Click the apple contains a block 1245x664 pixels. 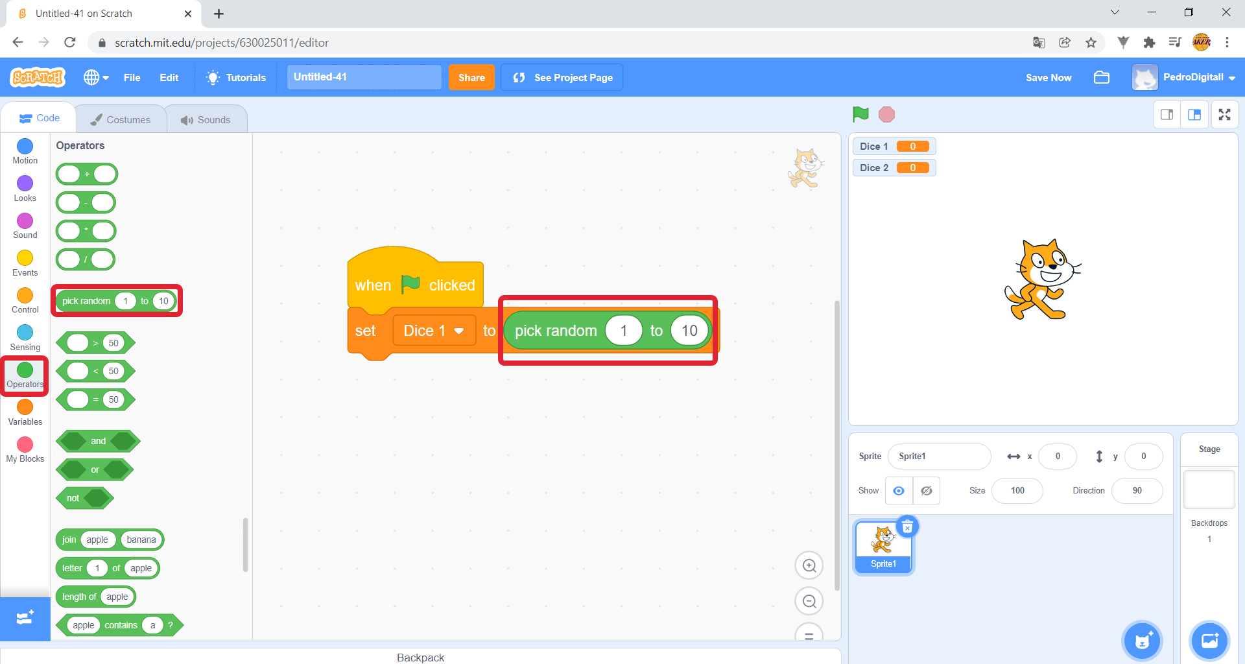pos(120,625)
